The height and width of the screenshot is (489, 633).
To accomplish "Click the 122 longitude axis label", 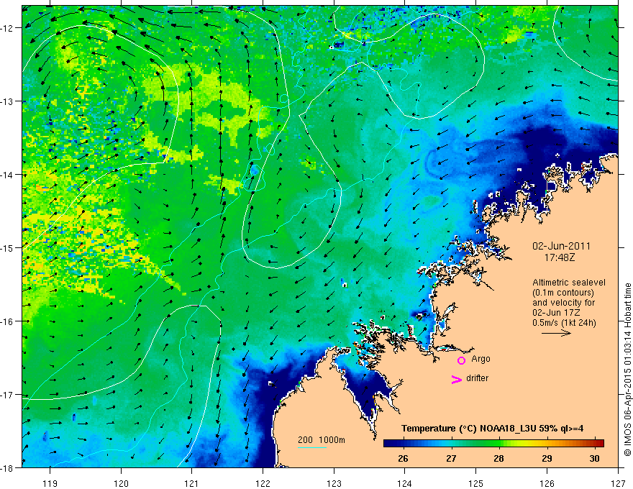I will pyautogui.click(x=263, y=483).
